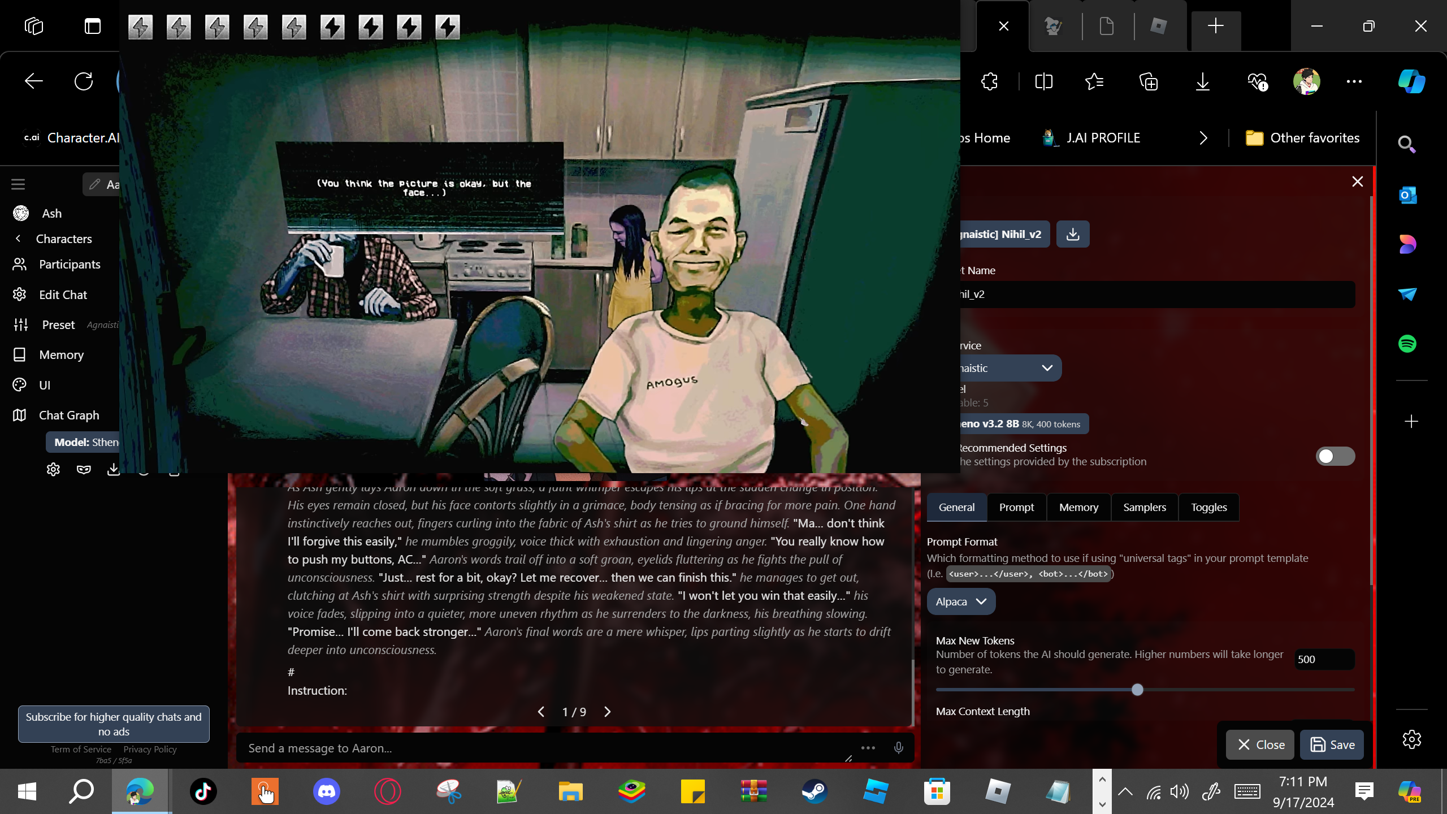Click the microphone icon in message box
The image size is (1447, 814).
[x=898, y=748]
